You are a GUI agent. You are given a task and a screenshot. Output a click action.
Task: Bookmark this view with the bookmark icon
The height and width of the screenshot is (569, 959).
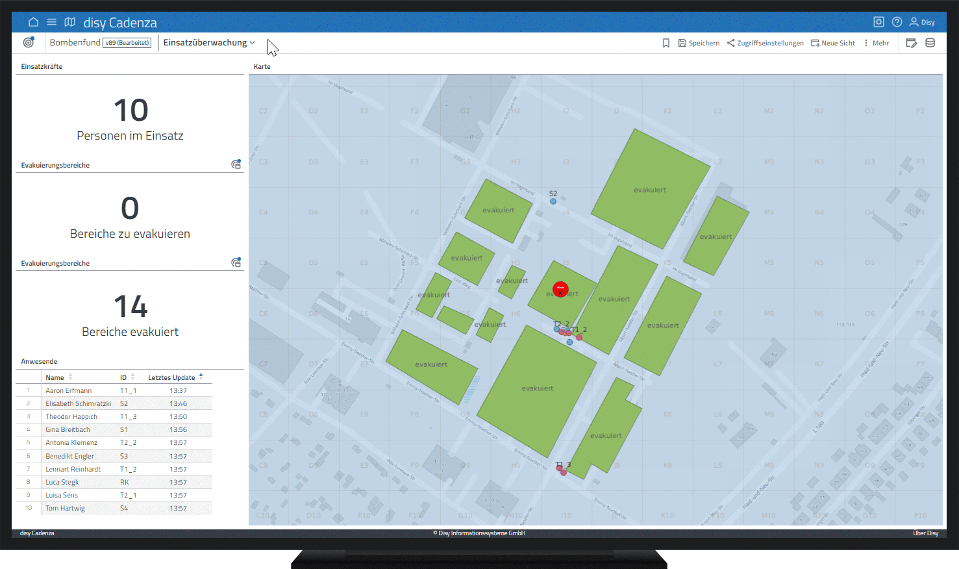coord(666,43)
